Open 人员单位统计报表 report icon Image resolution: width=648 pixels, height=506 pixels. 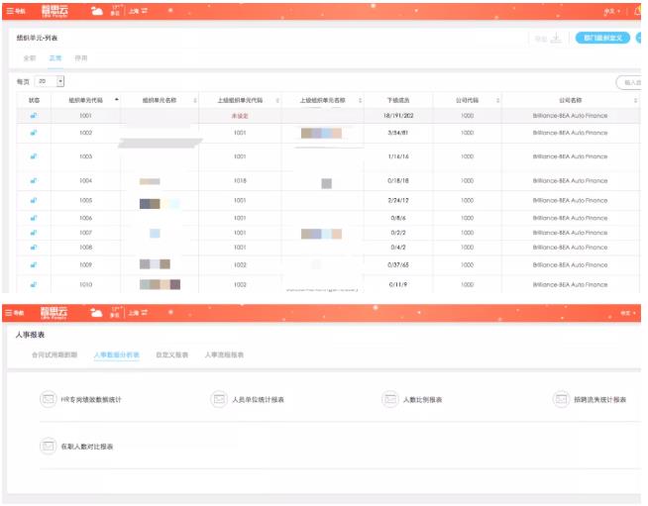point(219,399)
